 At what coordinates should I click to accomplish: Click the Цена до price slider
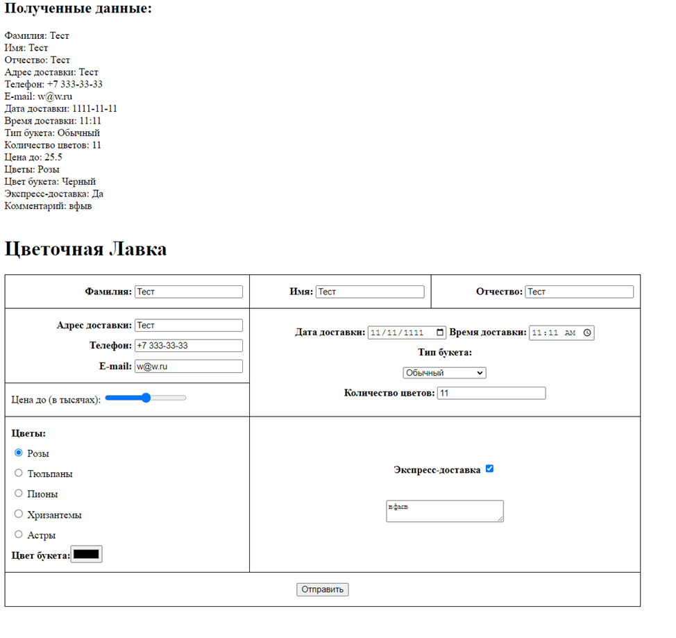pyautogui.click(x=146, y=398)
